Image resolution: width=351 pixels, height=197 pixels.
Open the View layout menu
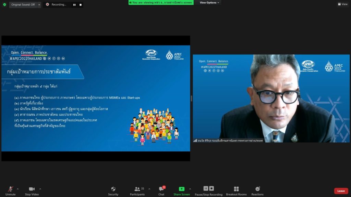[342, 4]
